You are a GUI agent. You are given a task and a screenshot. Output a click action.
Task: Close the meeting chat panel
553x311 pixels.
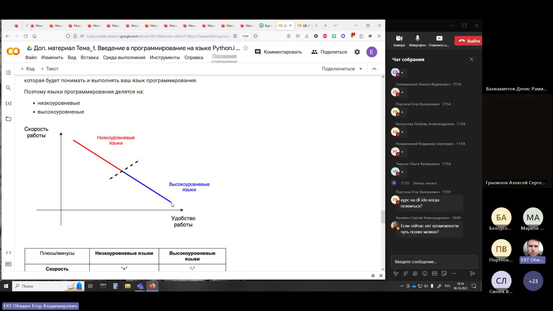pyautogui.click(x=471, y=59)
